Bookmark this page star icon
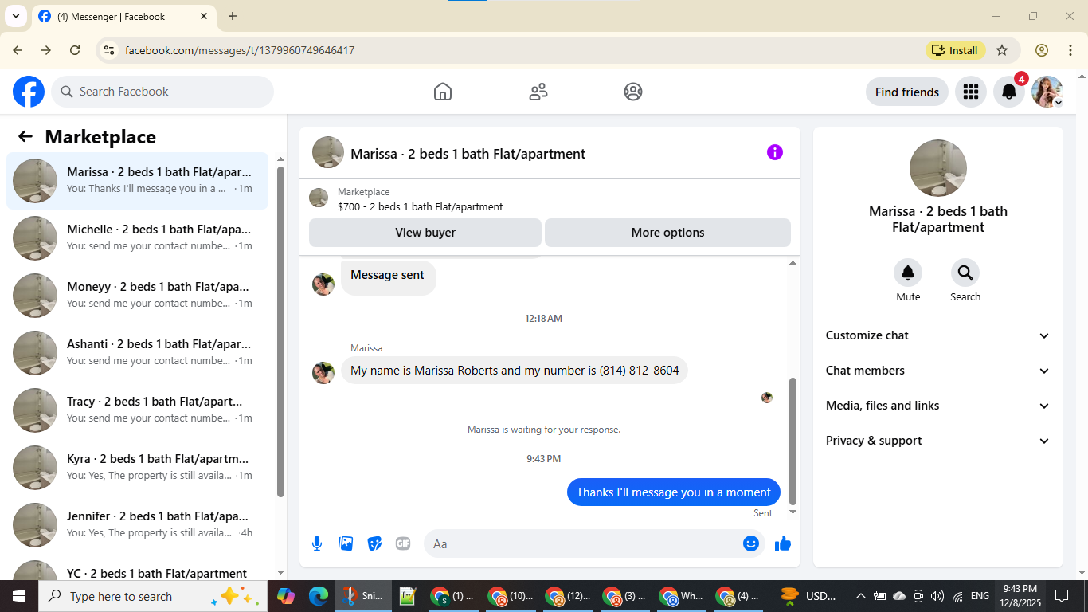1088x612 pixels. (1002, 50)
